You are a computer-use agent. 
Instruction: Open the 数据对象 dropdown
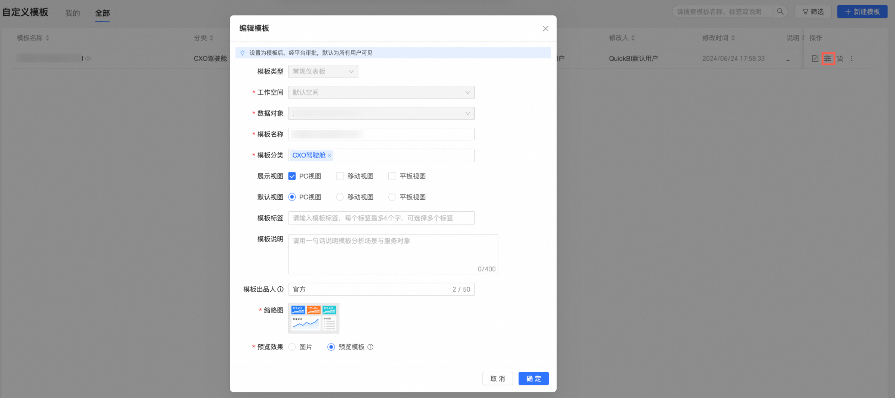tap(381, 114)
